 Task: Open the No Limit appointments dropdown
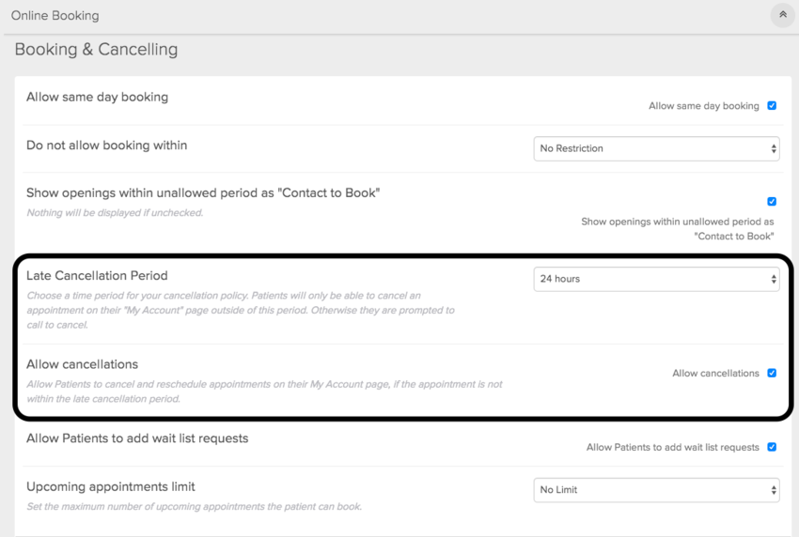[656, 490]
